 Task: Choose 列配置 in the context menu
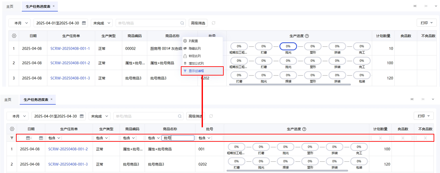point(202,41)
